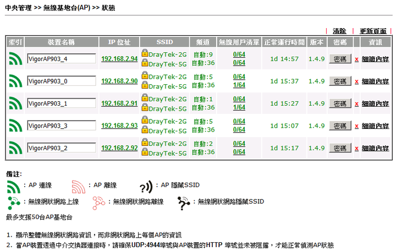Click the DrayTek-5G lock icon in VigorAP903_2 row
The image size is (396, 251).
[x=145, y=151]
